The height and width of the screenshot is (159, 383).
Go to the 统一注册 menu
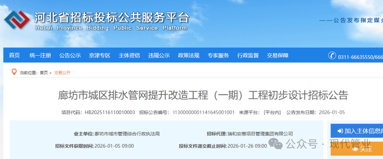coord(40,56)
